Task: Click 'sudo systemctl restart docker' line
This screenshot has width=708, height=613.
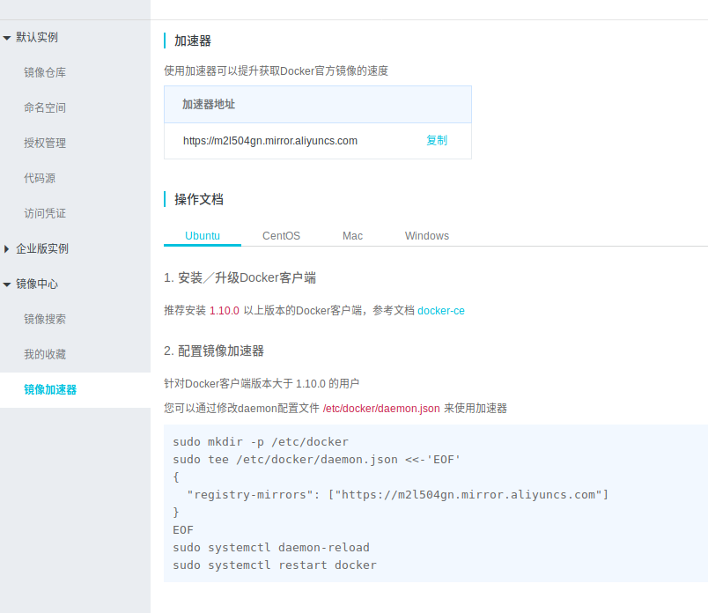Action: coord(275,565)
